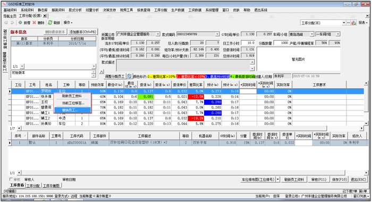
Task: Close the tab area with the top-right X
Action: 368,16
